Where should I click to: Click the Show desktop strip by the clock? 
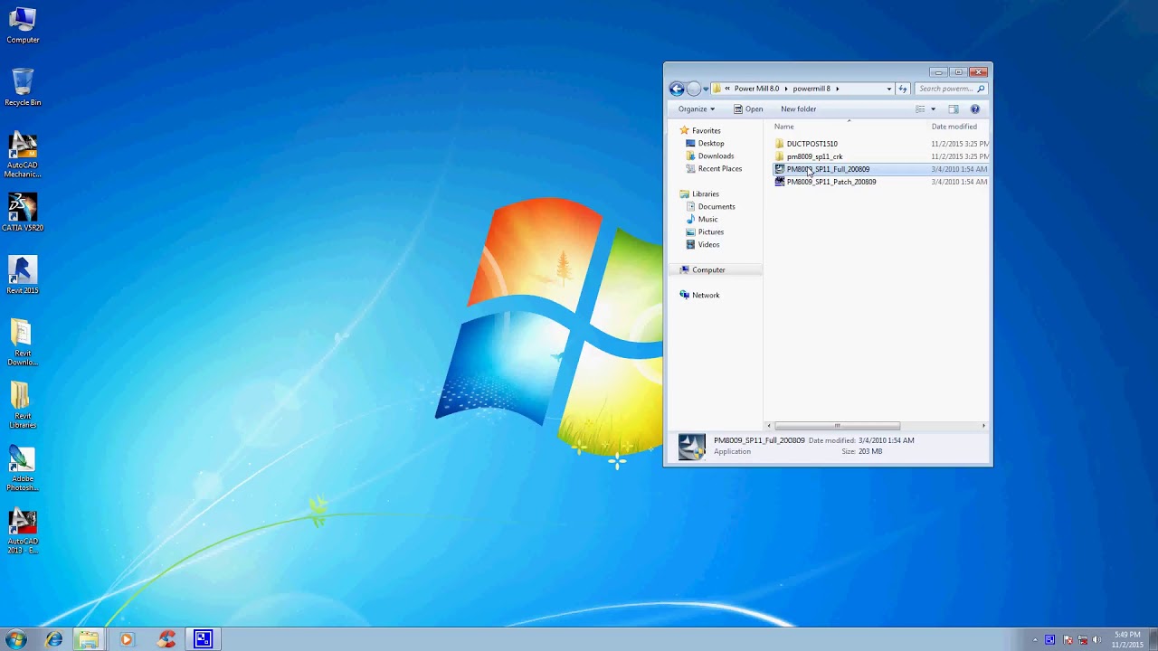click(1153, 640)
